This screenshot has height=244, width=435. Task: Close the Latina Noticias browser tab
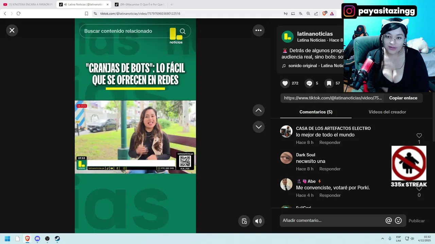click(x=107, y=4)
